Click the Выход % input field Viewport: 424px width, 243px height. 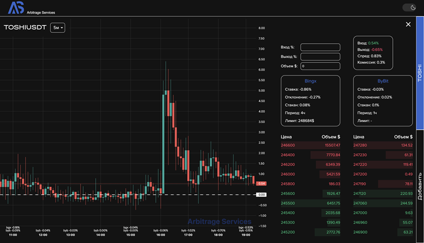pos(321,56)
